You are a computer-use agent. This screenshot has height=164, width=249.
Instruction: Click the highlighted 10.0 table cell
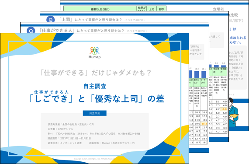coord(224,109)
